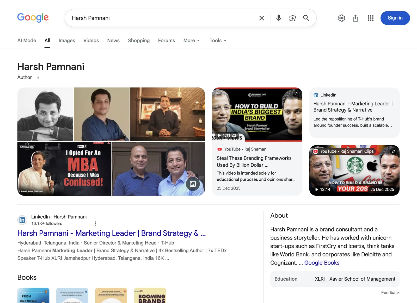Play Raj Shamani Clips 12:14 video
This screenshot has height=303, width=417.
(354, 170)
